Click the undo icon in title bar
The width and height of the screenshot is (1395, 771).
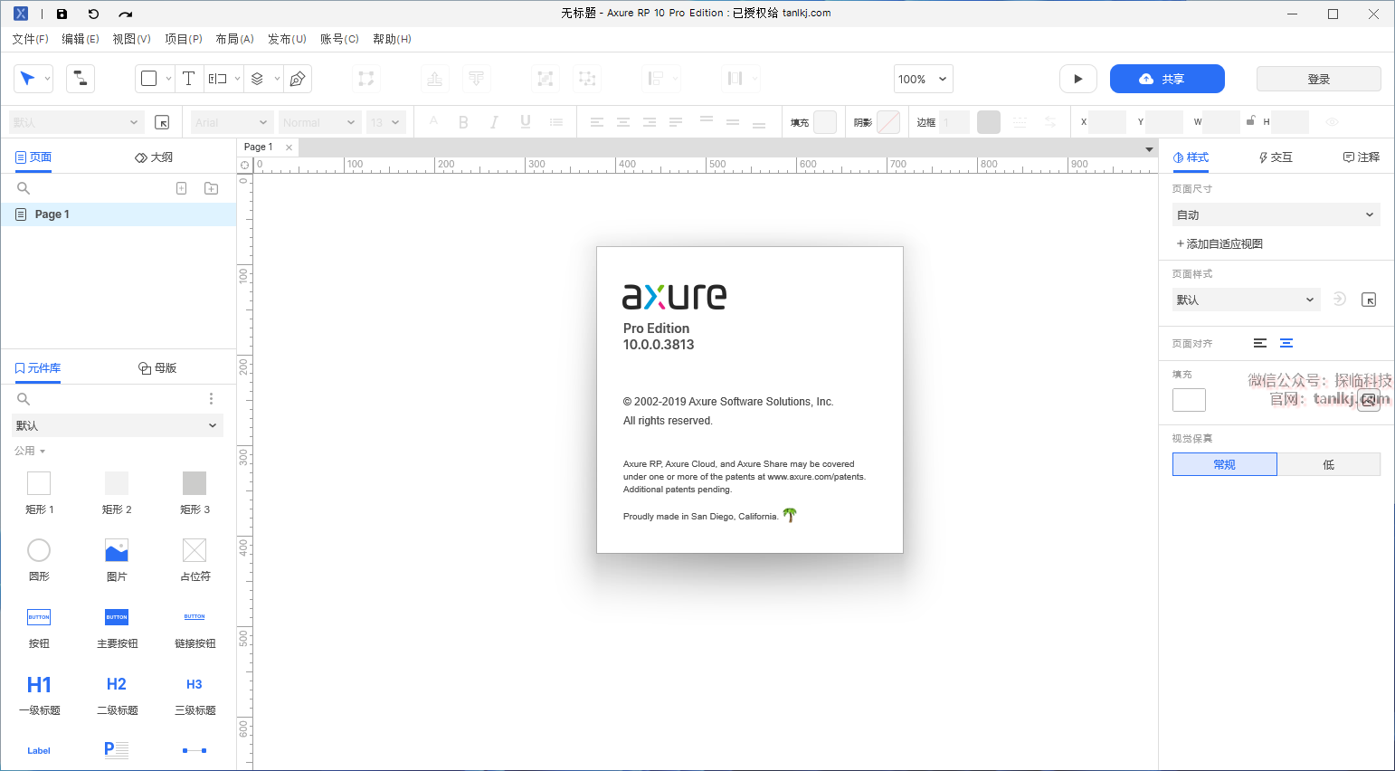point(93,14)
